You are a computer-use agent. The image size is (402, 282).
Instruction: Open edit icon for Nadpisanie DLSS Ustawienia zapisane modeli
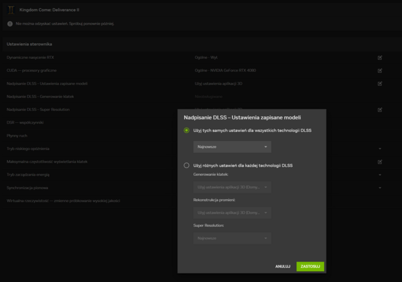coord(380,83)
